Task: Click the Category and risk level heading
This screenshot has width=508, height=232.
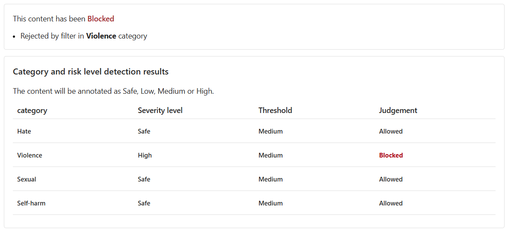Action: (x=90, y=72)
